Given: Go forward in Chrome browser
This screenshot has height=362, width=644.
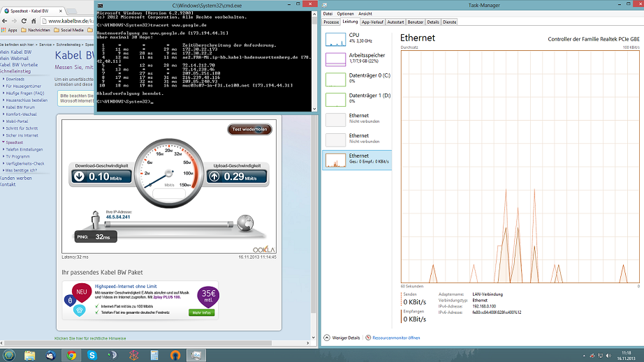Looking at the screenshot, I should coord(15,21).
